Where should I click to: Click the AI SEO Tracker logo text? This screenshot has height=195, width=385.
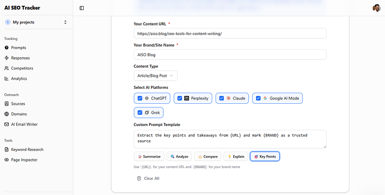coord(22,8)
